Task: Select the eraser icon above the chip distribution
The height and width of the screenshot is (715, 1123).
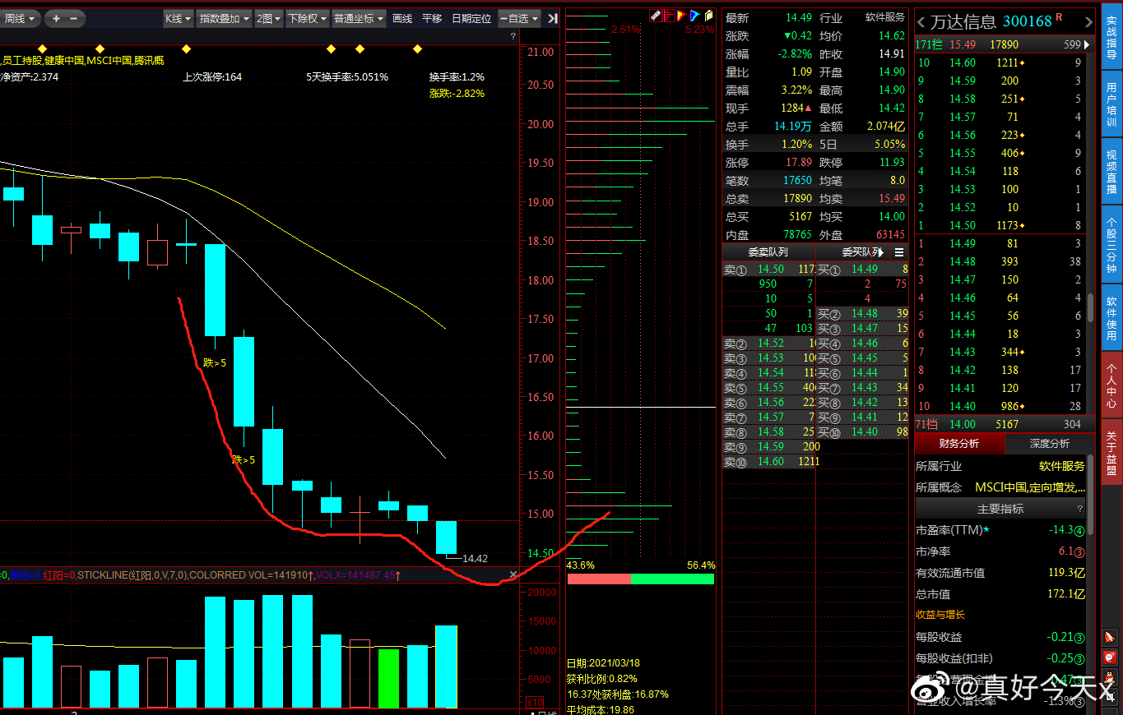Action: click(655, 16)
